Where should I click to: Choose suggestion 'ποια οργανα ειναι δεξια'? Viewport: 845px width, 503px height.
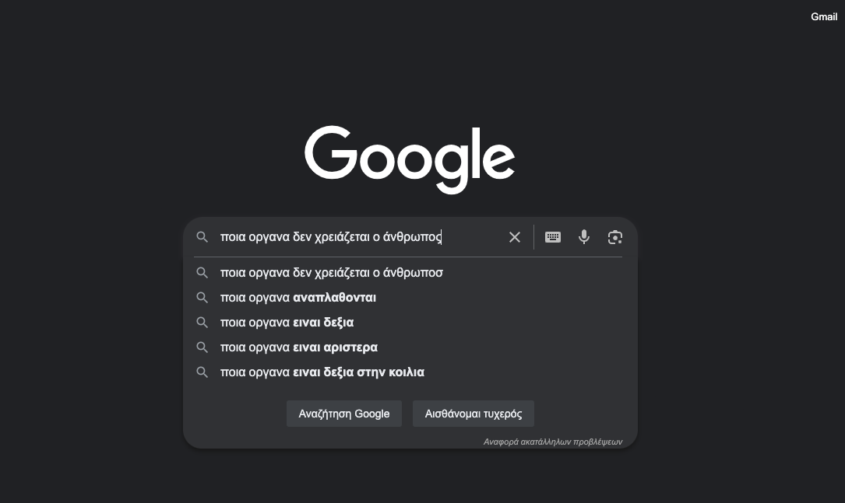click(410, 322)
